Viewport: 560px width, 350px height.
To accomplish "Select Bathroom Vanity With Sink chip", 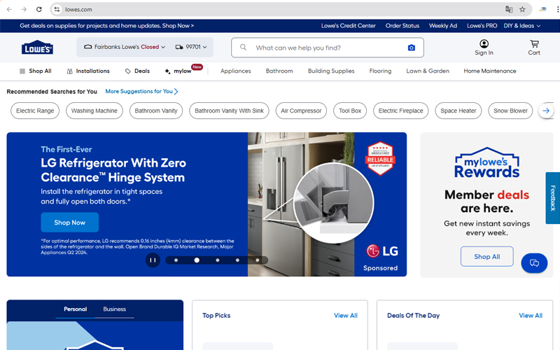I will 230,111.
